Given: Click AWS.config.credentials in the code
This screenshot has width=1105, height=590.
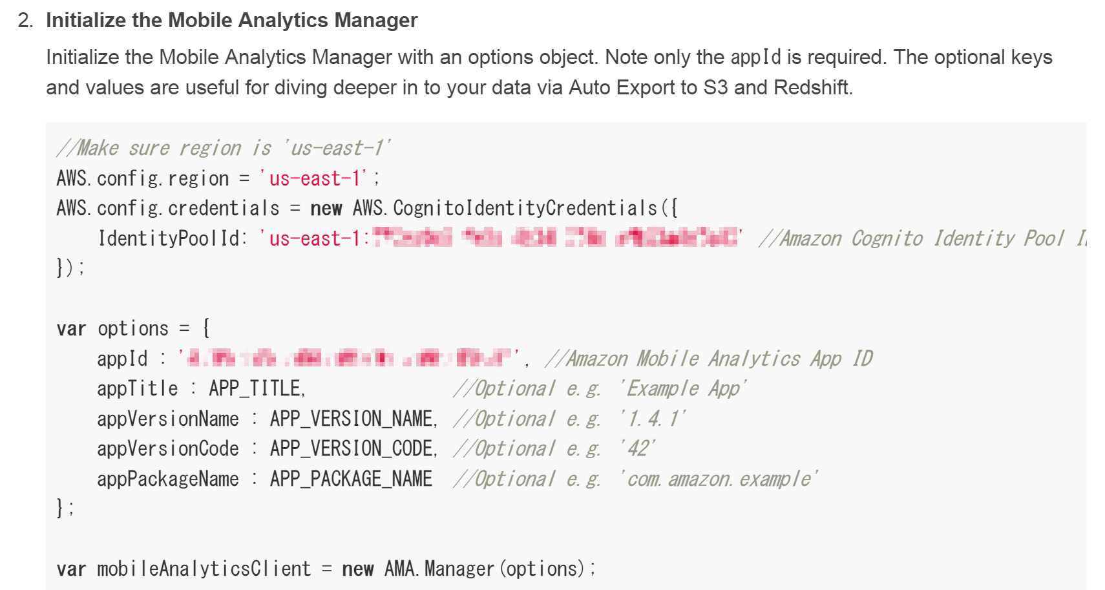Looking at the screenshot, I should 168,208.
